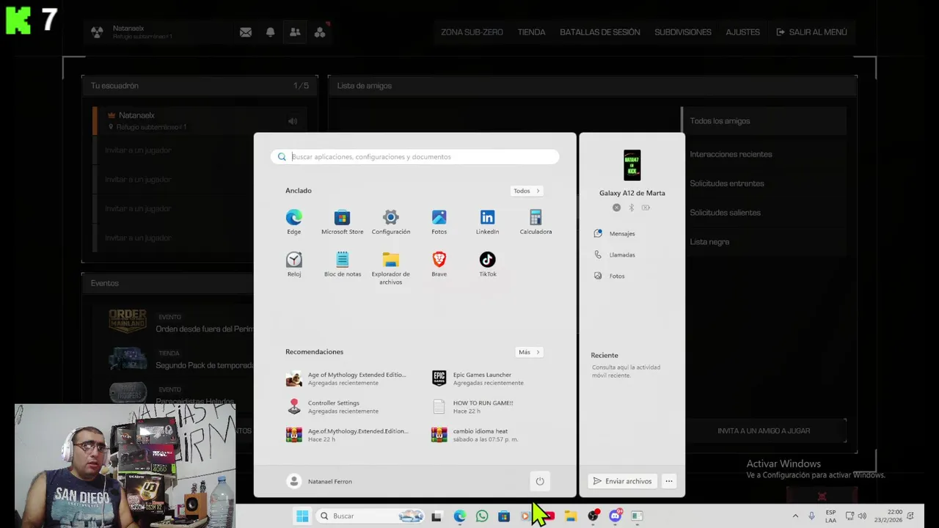Image resolution: width=939 pixels, height=528 pixels.
Task: Open Configuración pinned app
Action: click(390, 221)
